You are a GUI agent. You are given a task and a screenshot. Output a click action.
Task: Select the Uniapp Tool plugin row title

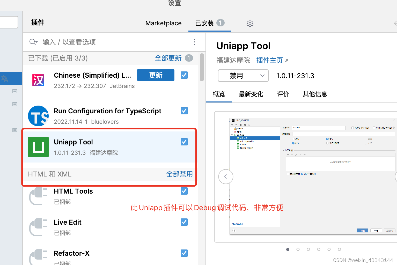(x=73, y=142)
